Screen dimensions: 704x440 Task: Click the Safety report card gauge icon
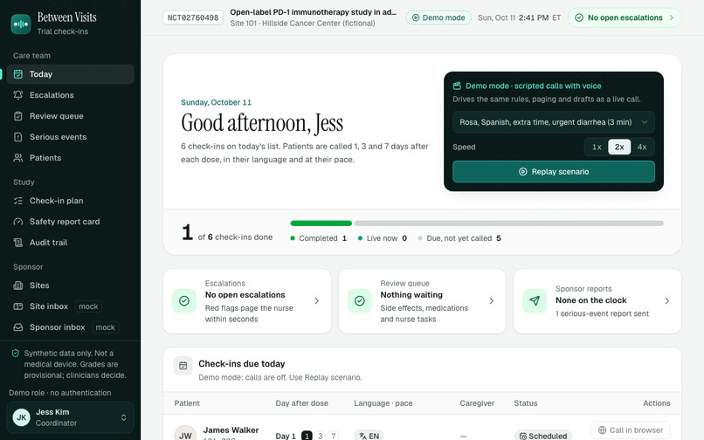(18, 222)
